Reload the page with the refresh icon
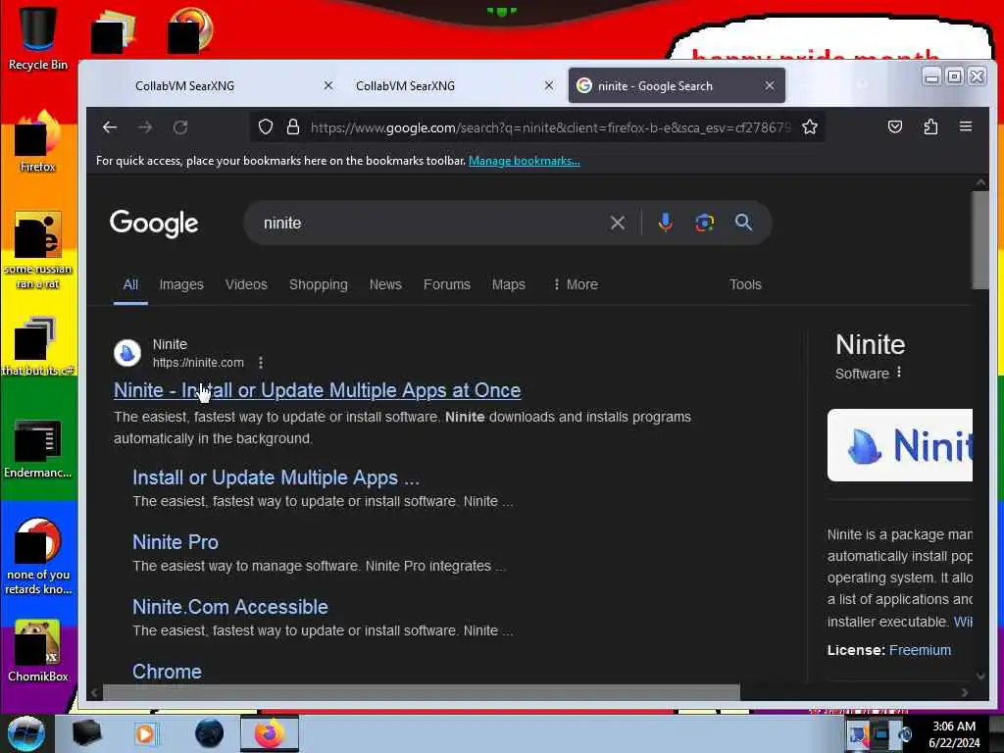This screenshot has width=1004, height=753. coord(180,127)
